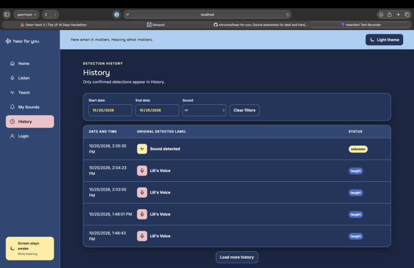Click the Screen stays awake card
The image size is (414, 268).
pos(30,248)
